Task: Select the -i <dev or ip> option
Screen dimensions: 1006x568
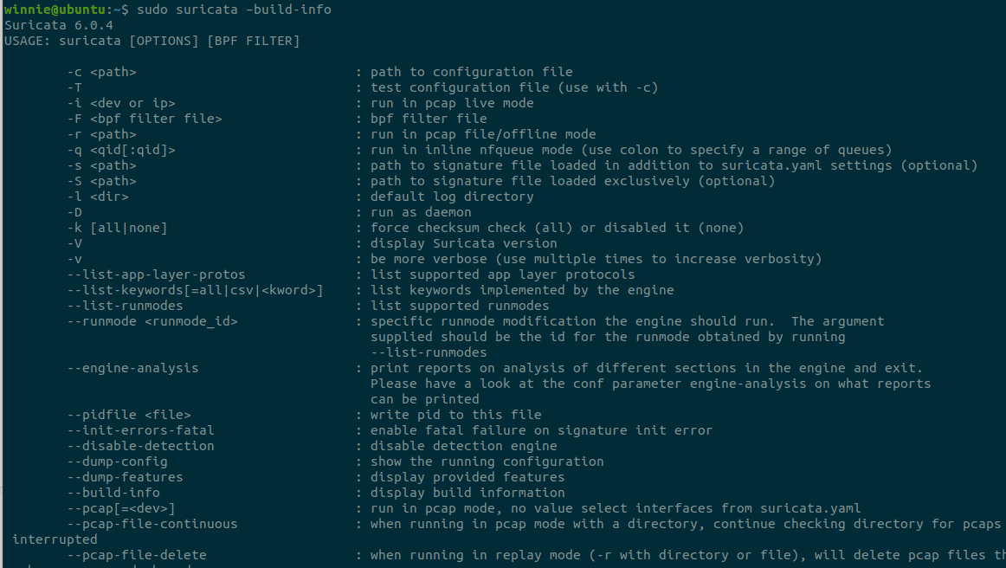Action: coord(121,103)
